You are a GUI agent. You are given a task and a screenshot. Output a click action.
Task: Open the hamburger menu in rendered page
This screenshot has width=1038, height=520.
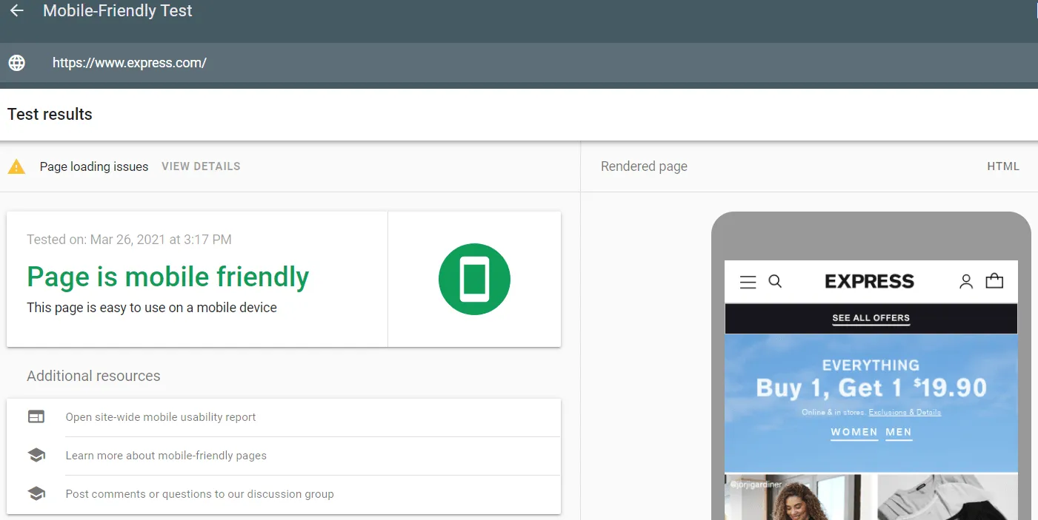[748, 282]
